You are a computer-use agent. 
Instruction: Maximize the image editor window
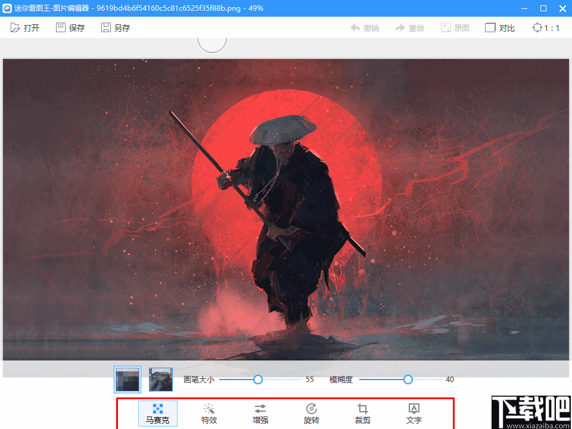coord(543,8)
